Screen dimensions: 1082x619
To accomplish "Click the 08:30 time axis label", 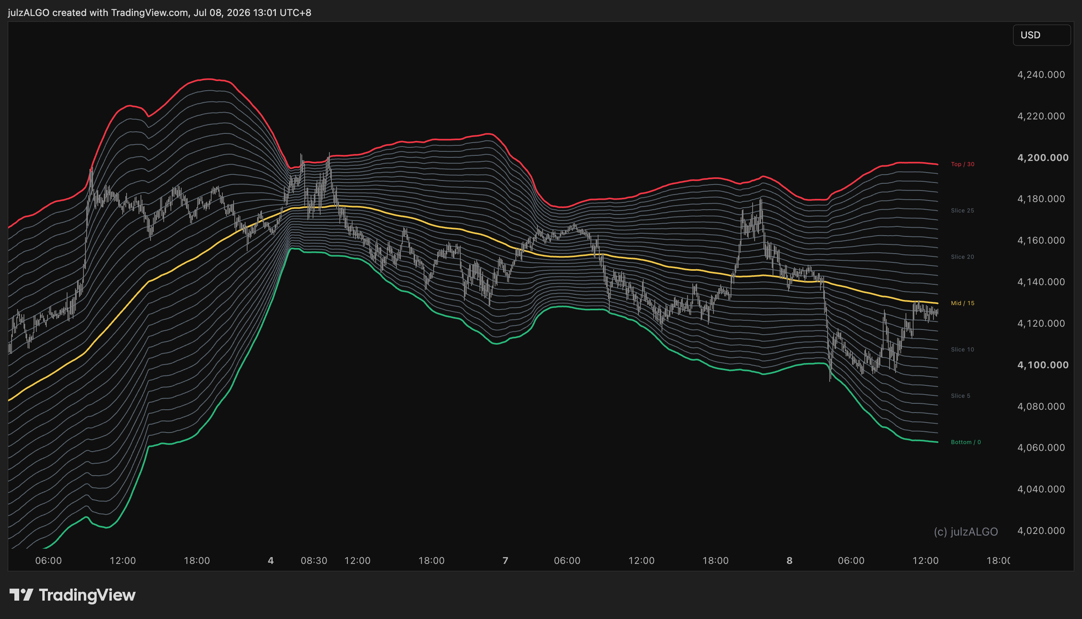I will (x=314, y=560).
